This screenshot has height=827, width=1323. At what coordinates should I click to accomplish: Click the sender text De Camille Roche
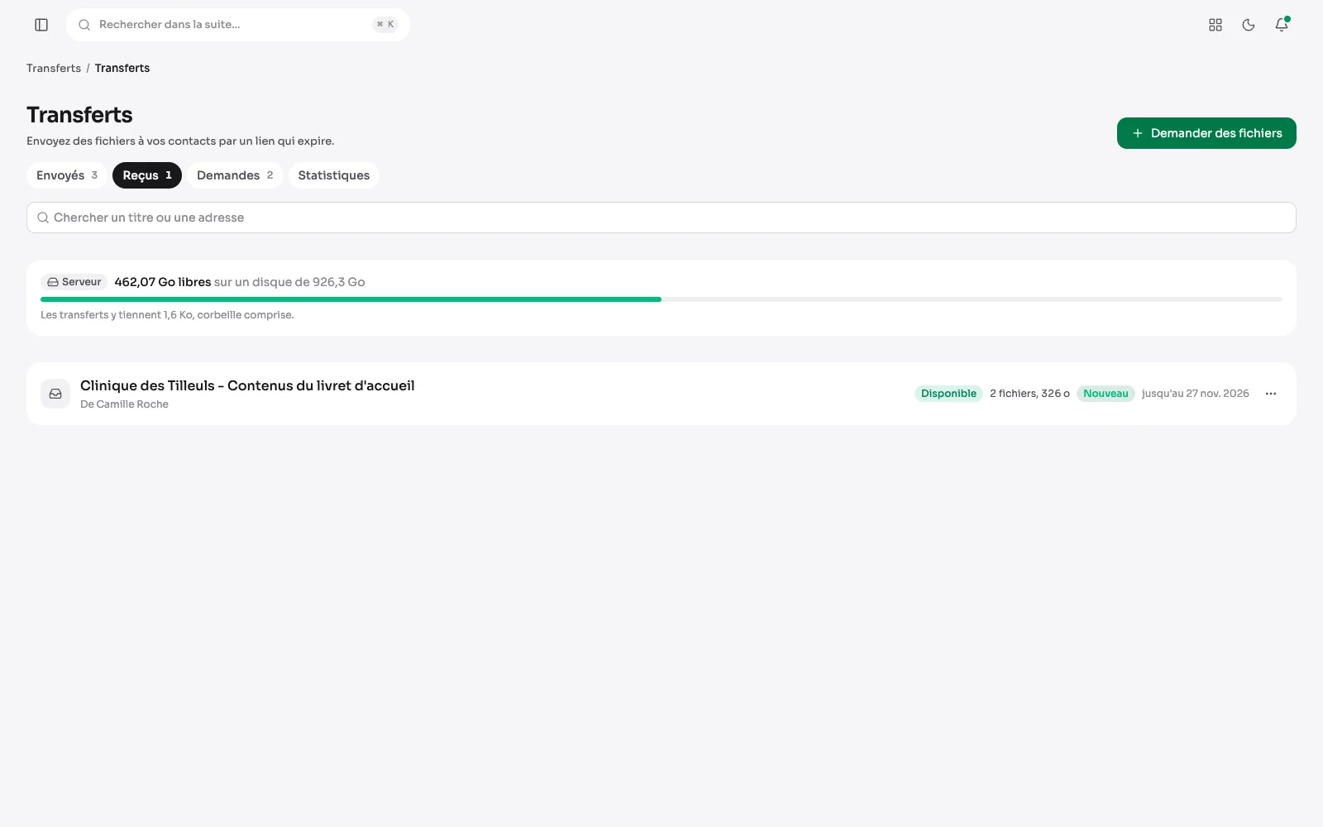(x=124, y=404)
